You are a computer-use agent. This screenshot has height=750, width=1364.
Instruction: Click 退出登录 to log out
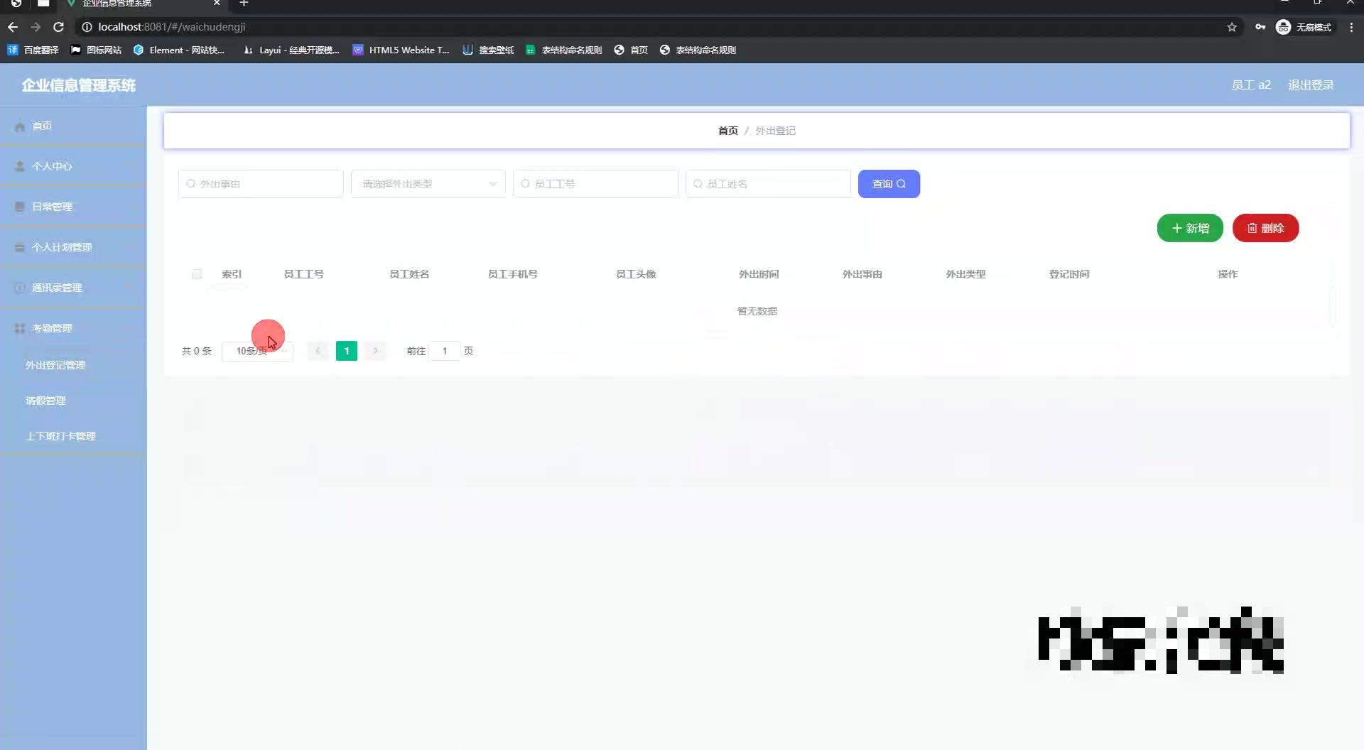tap(1310, 85)
